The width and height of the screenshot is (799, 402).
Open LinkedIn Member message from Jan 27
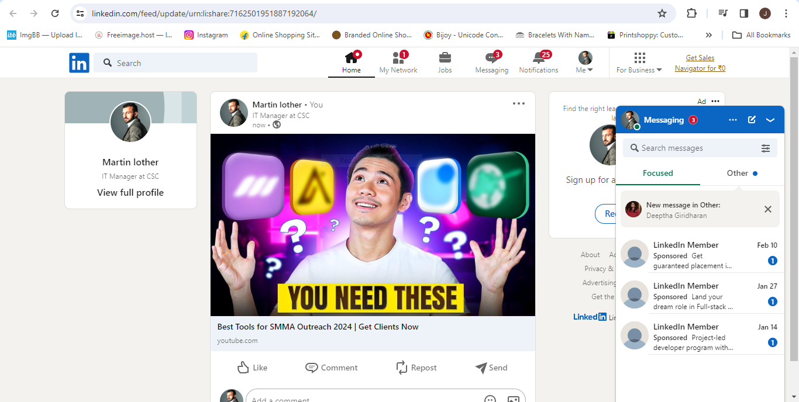coord(700,296)
